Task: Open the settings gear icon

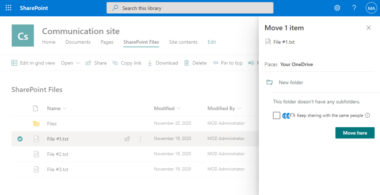Action: [337, 8]
